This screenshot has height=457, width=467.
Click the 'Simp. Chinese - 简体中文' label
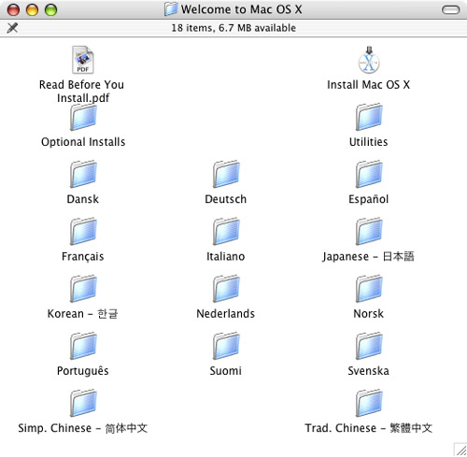click(x=83, y=428)
